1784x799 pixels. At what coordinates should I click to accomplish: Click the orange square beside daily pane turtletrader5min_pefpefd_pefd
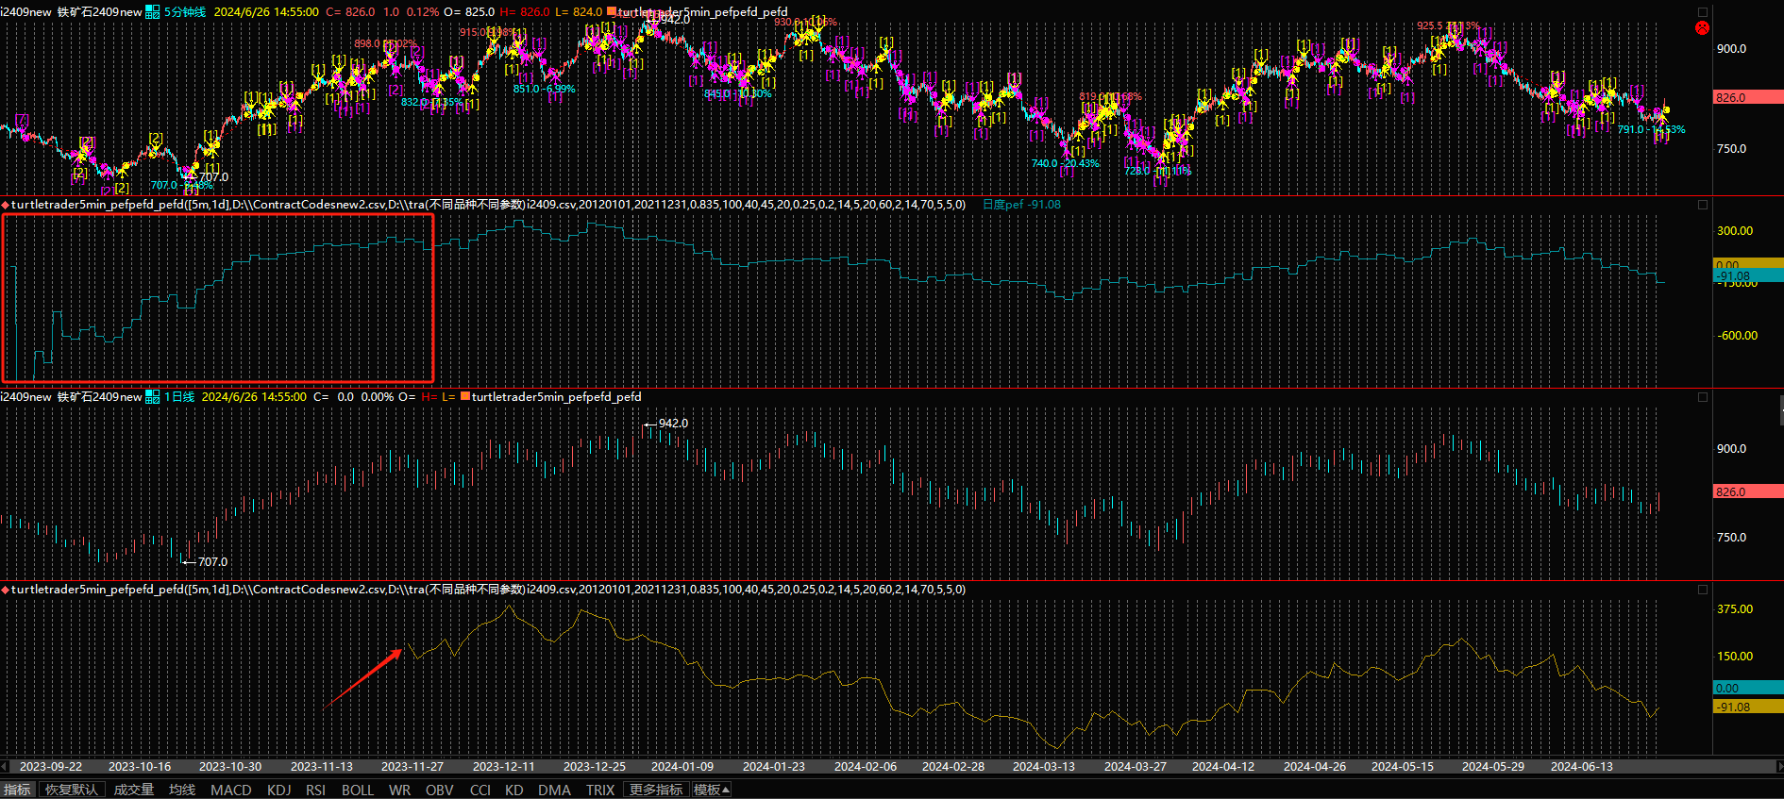pyautogui.click(x=464, y=397)
